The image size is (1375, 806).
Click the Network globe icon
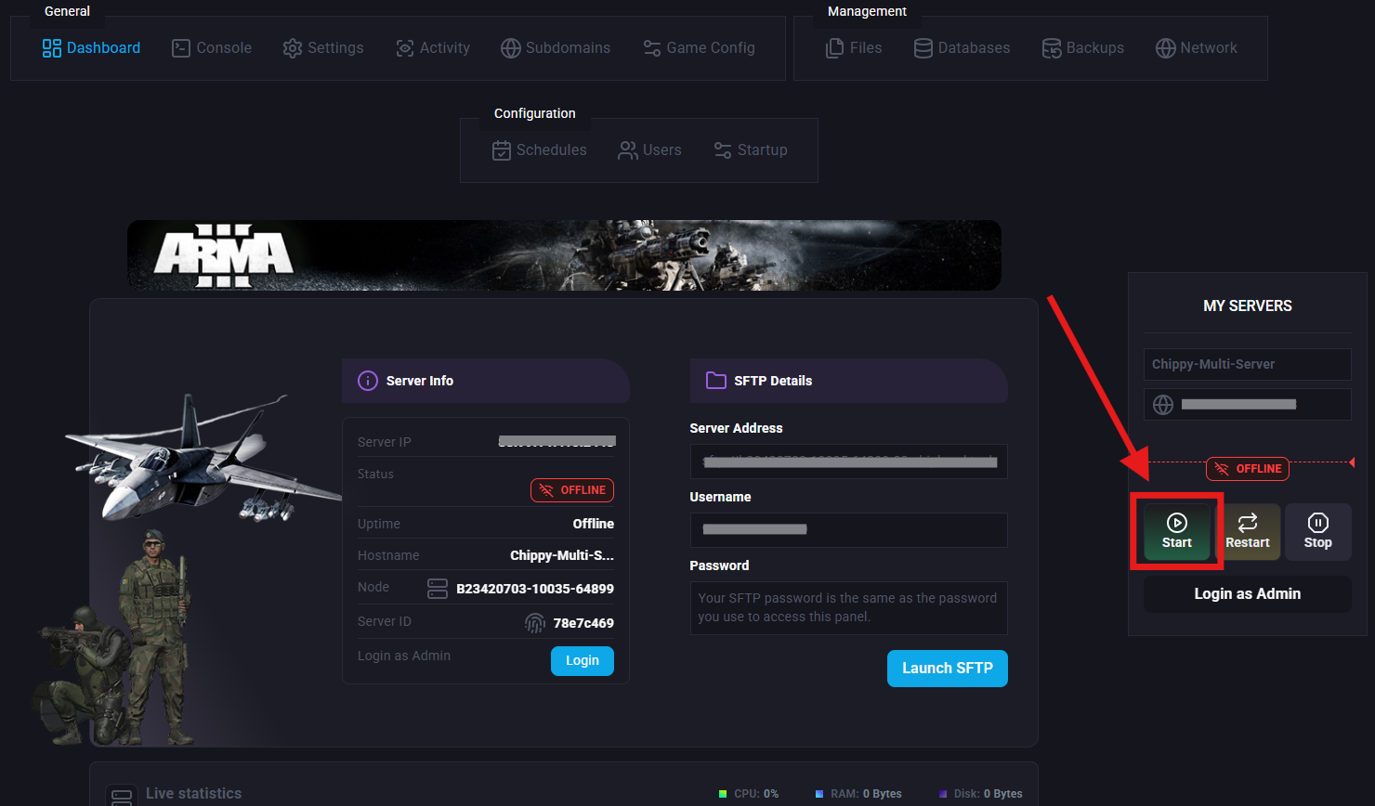pos(1166,48)
